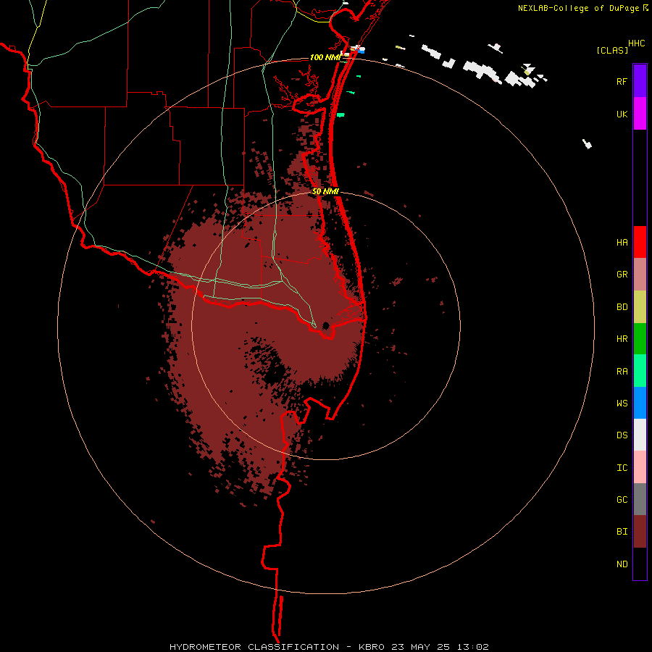Click the black radar site dot

(325, 325)
